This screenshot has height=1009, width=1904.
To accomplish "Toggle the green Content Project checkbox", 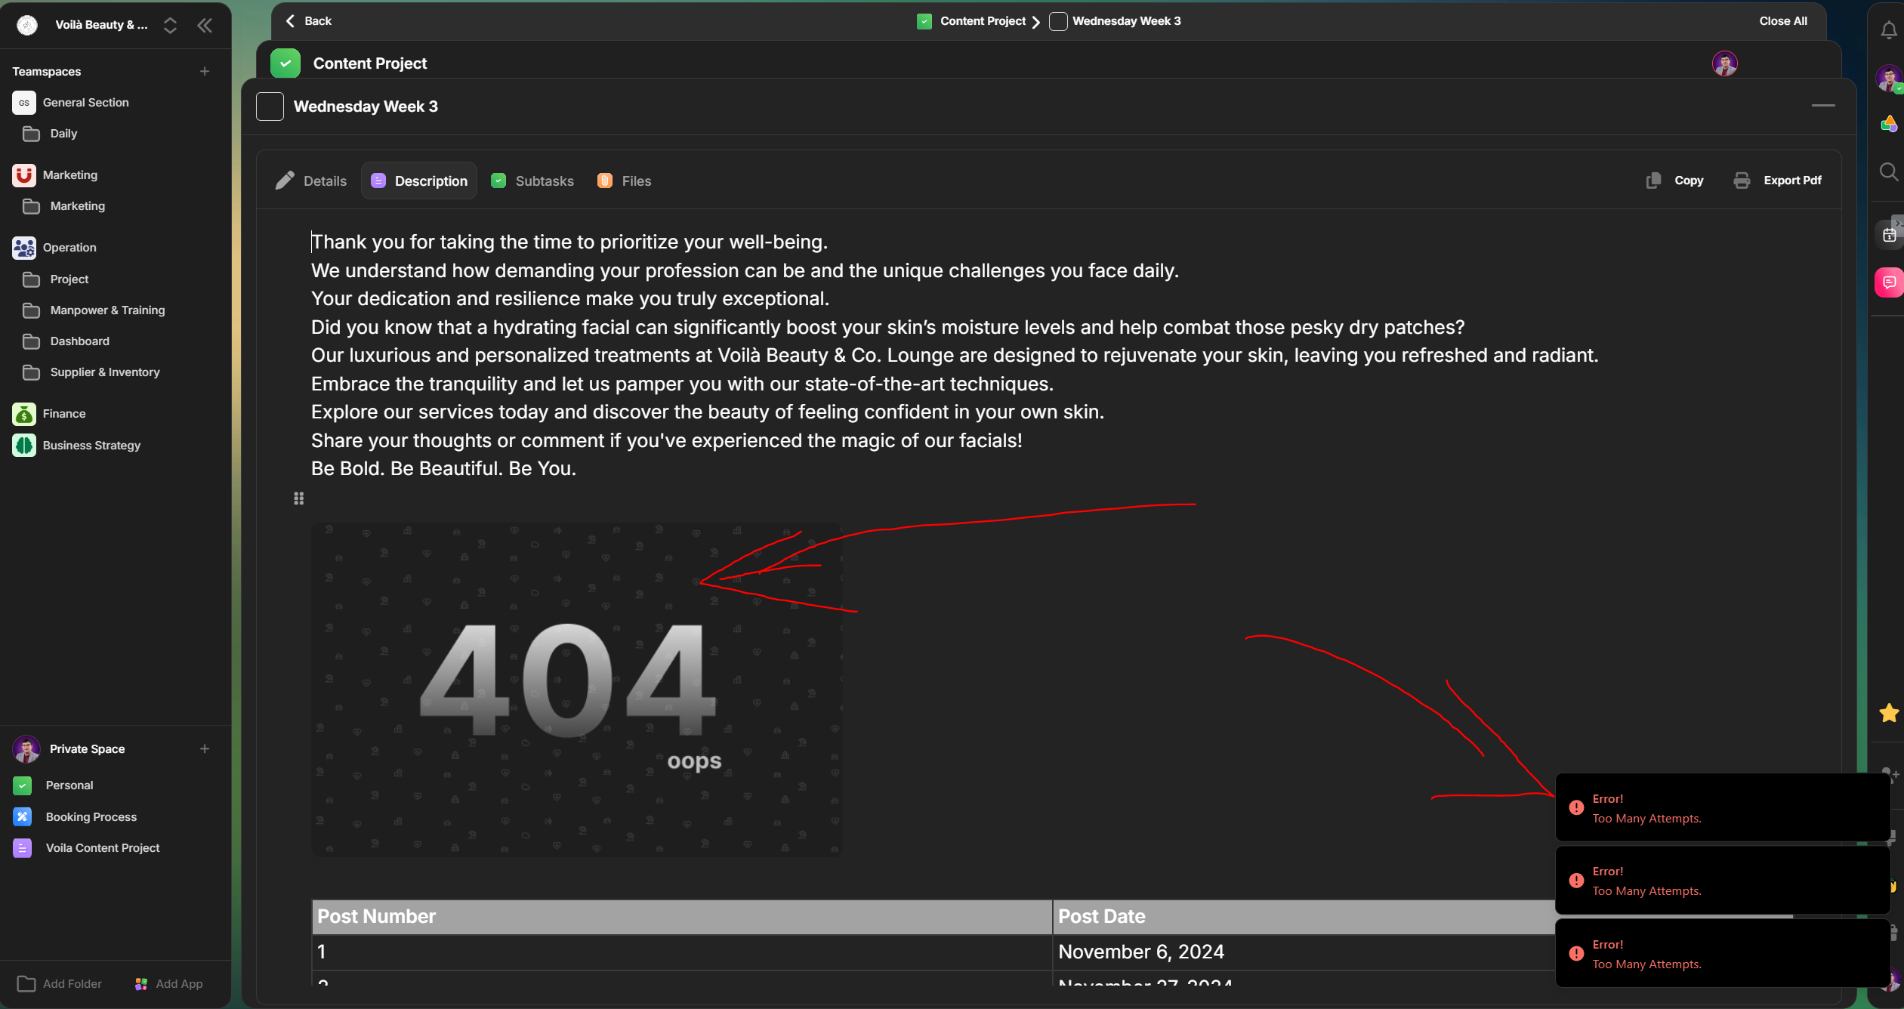I will pos(285,63).
